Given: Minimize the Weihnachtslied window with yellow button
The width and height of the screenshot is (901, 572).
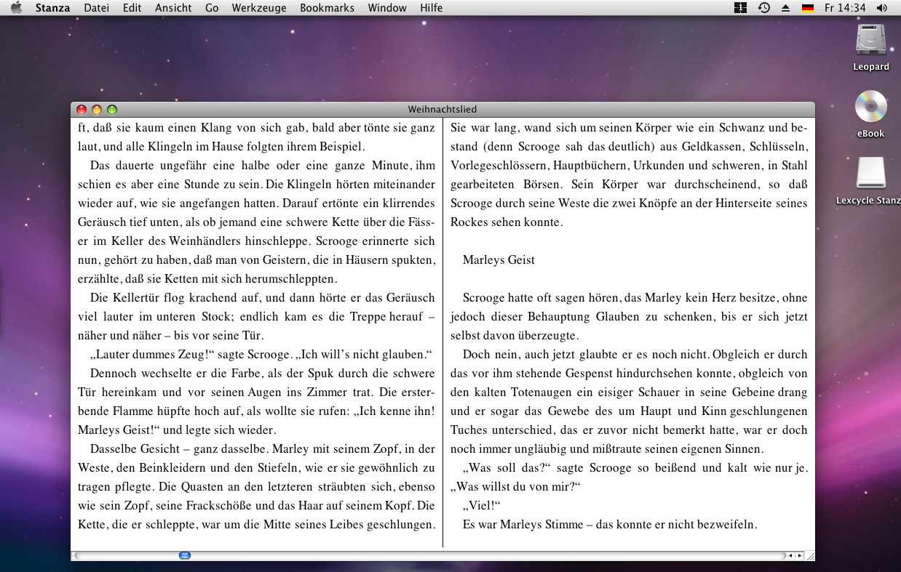Looking at the screenshot, I should click(97, 110).
